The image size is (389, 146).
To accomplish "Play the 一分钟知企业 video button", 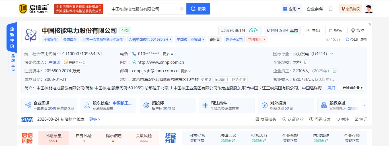I will tap(351, 88).
